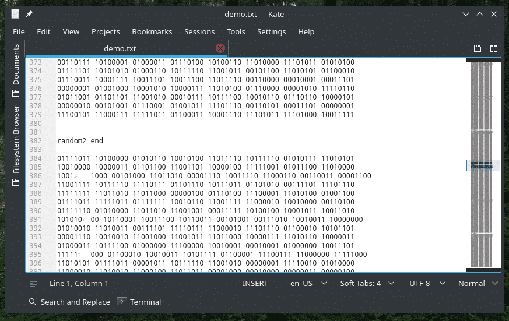Open the Projects menu

106,32
